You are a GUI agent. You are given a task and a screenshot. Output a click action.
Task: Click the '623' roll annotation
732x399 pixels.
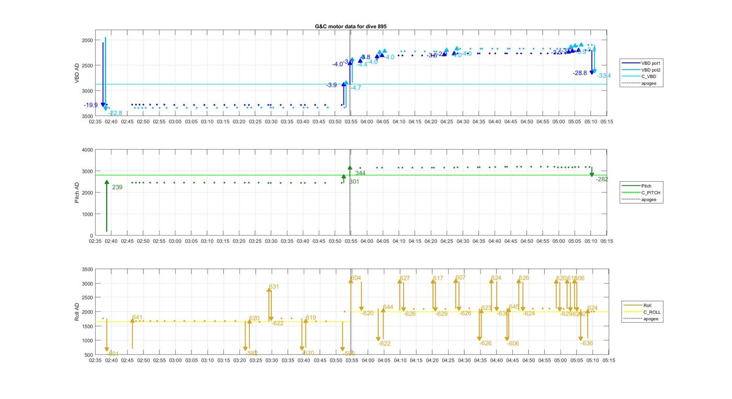[486, 308]
